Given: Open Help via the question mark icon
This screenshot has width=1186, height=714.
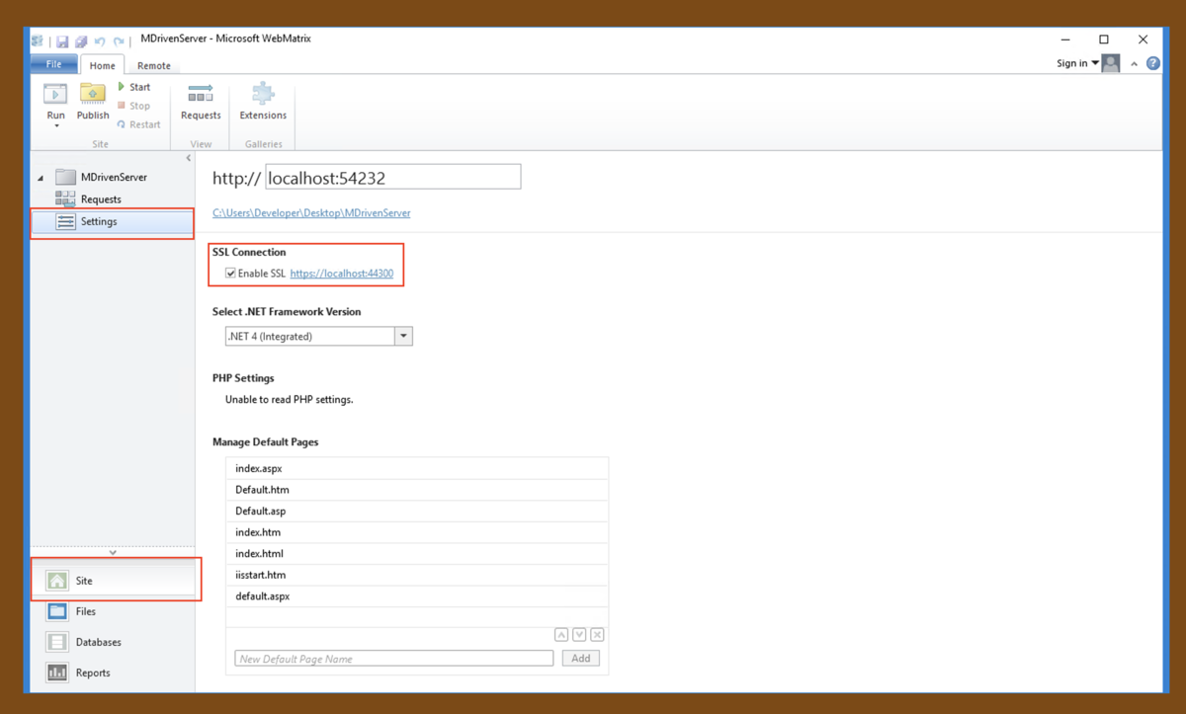Looking at the screenshot, I should 1153,63.
